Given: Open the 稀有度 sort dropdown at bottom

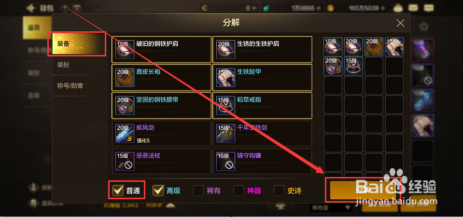Looking at the screenshot, I should (x=330, y=207).
